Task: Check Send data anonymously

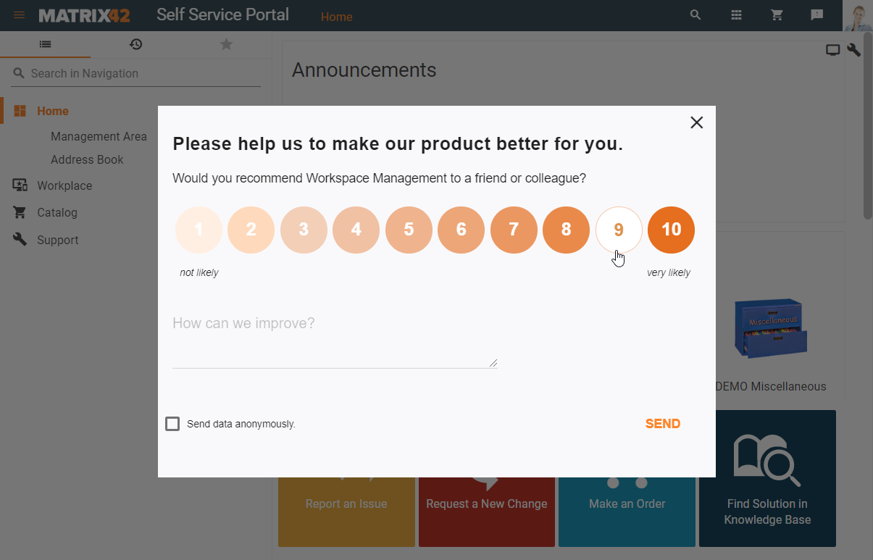Action: point(172,424)
